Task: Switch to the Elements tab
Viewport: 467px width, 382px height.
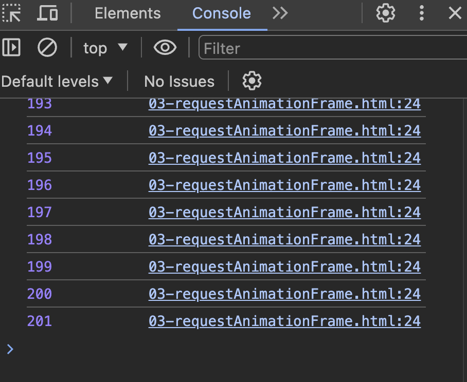Action: 128,13
